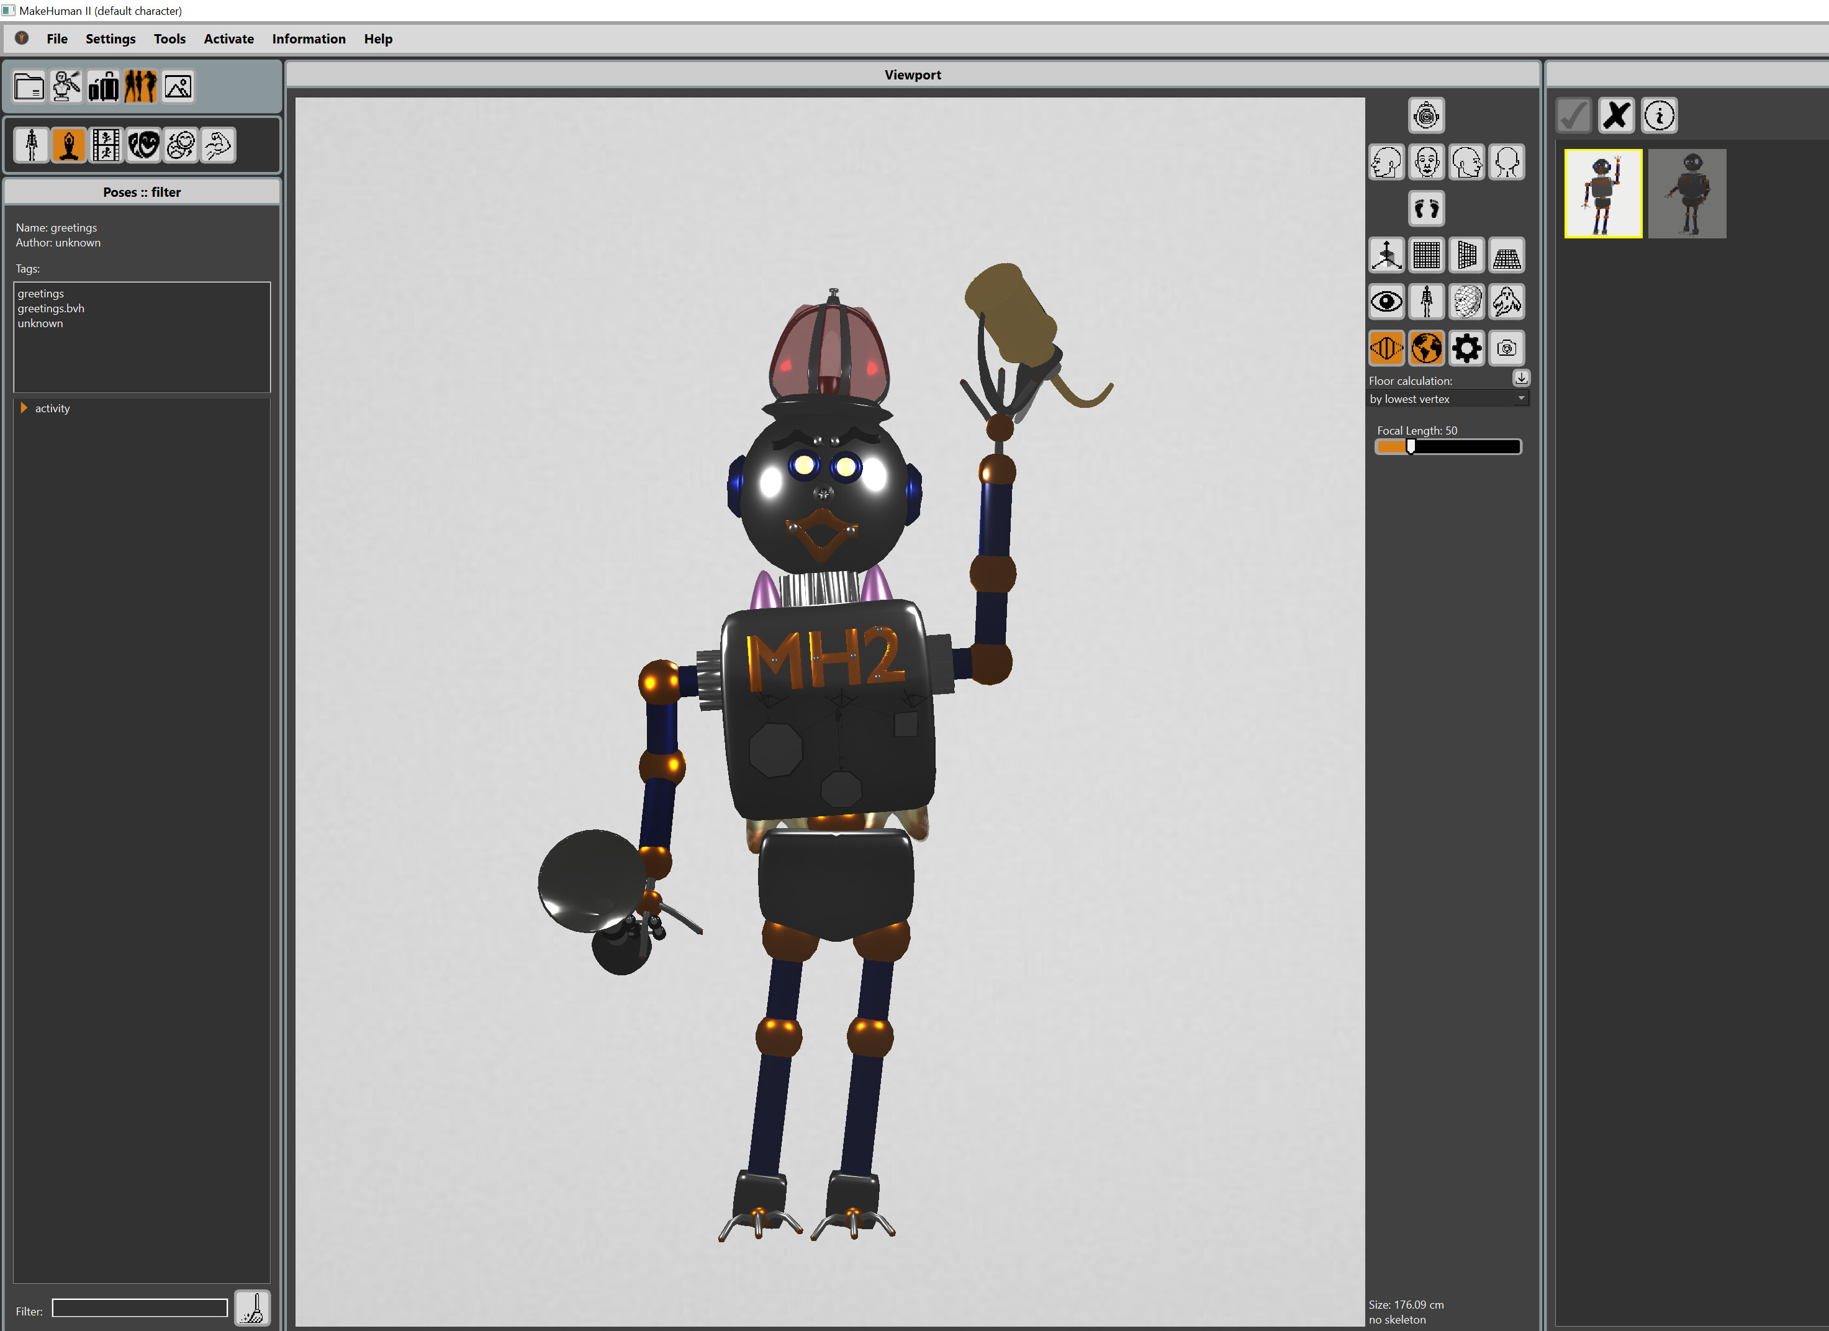Toggle perspective camera mode button

pyautogui.click(x=1386, y=348)
